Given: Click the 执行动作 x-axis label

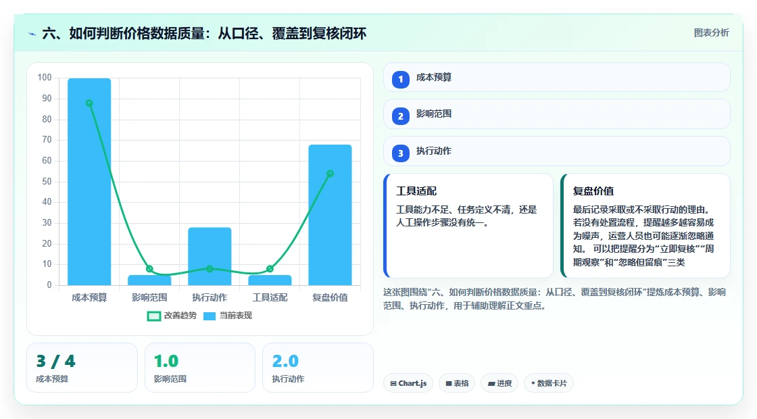Looking at the screenshot, I should click(x=210, y=298).
